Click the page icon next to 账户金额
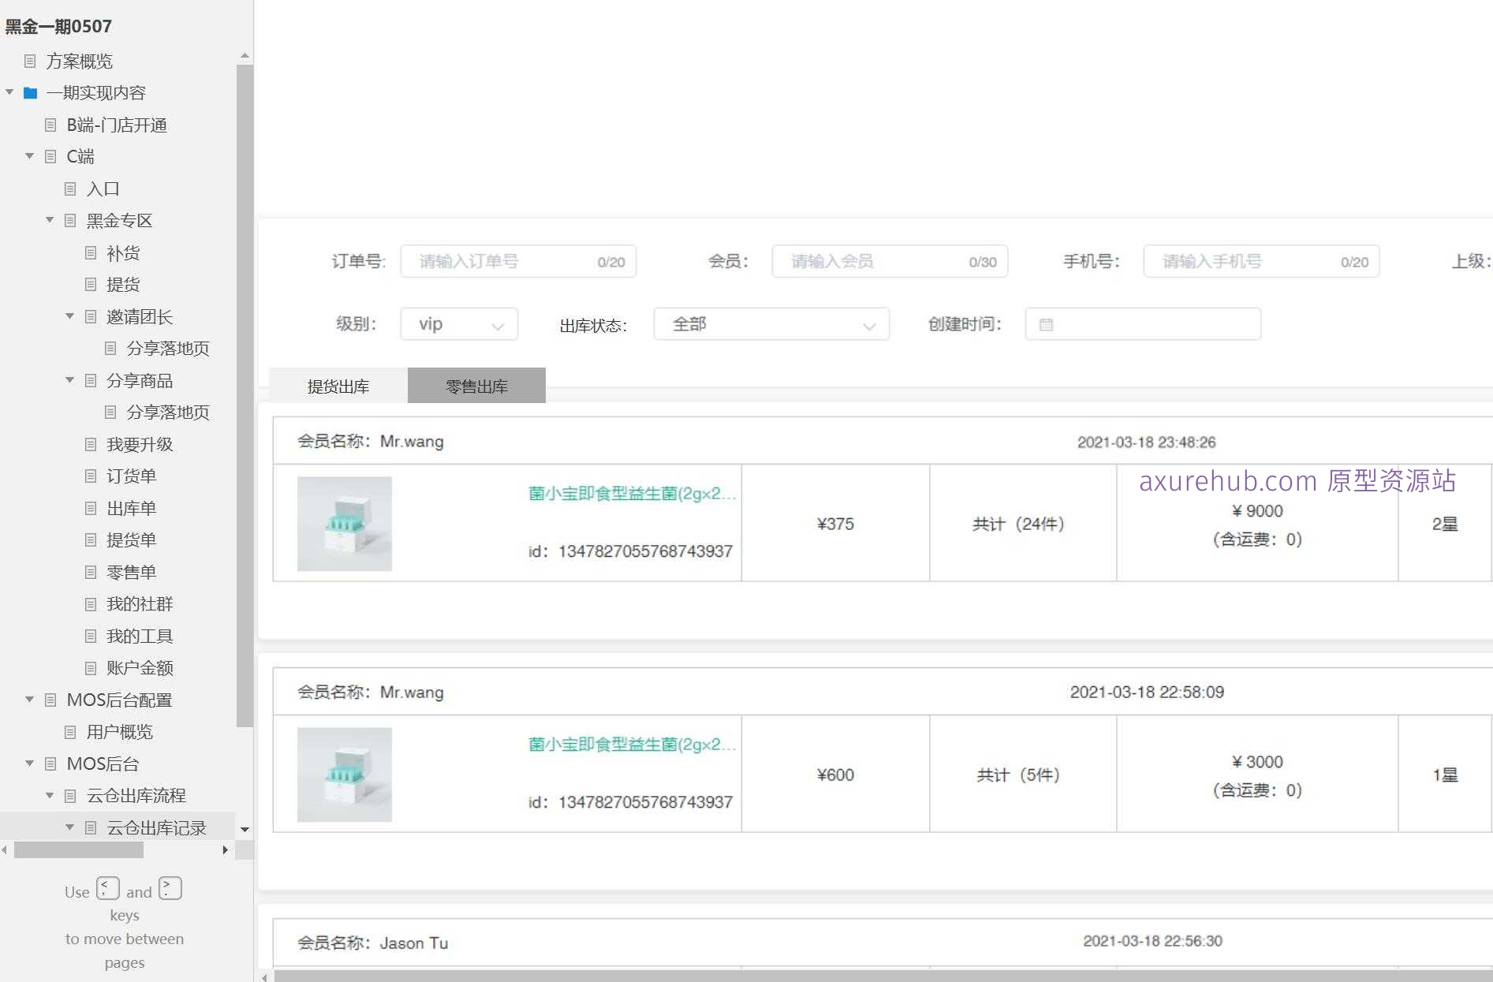This screenshot has height=982, width=1493. pos(90,667)
